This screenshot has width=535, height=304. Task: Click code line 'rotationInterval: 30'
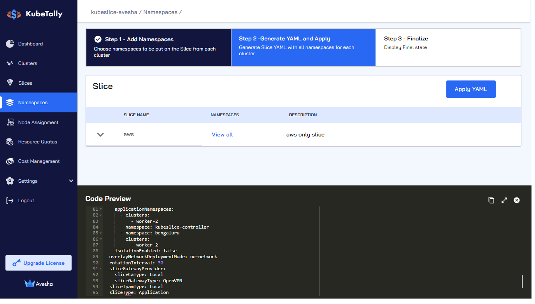136,263
